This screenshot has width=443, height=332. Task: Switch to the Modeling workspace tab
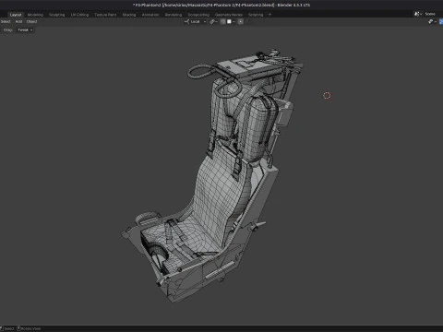35,15
